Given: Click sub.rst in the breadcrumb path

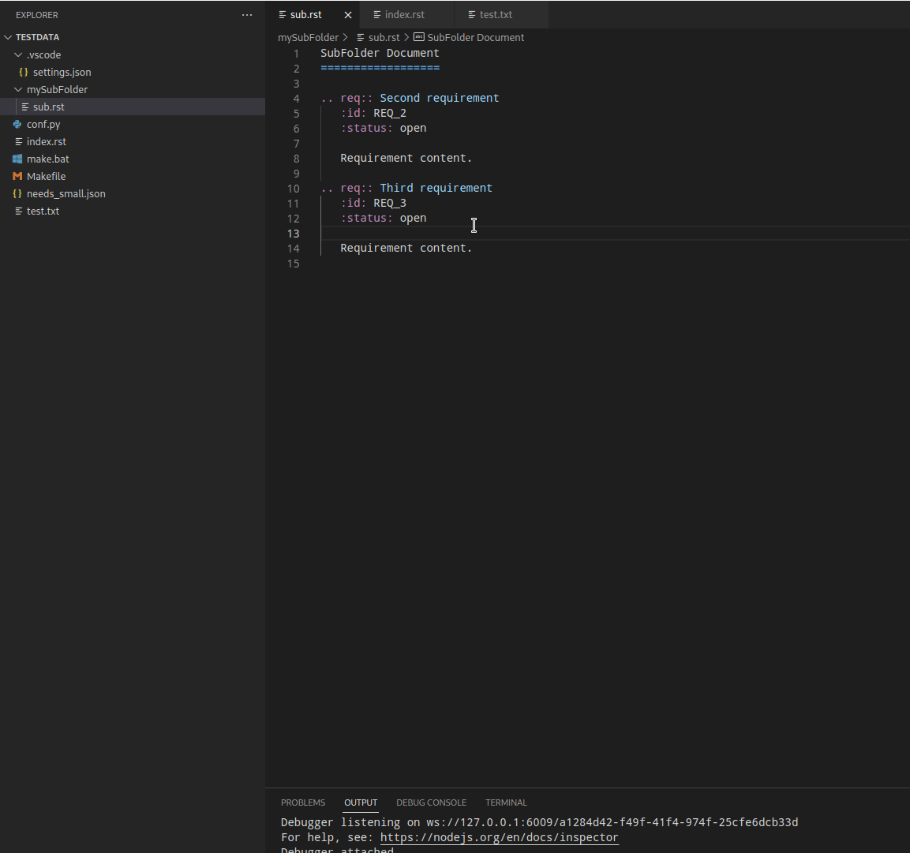Looking at the screenshot, I should (384, 38).
